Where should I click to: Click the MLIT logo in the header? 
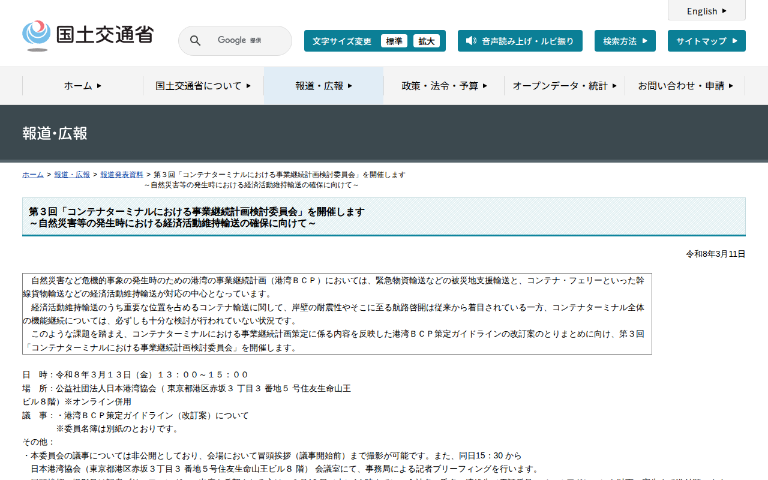[88, 35]
